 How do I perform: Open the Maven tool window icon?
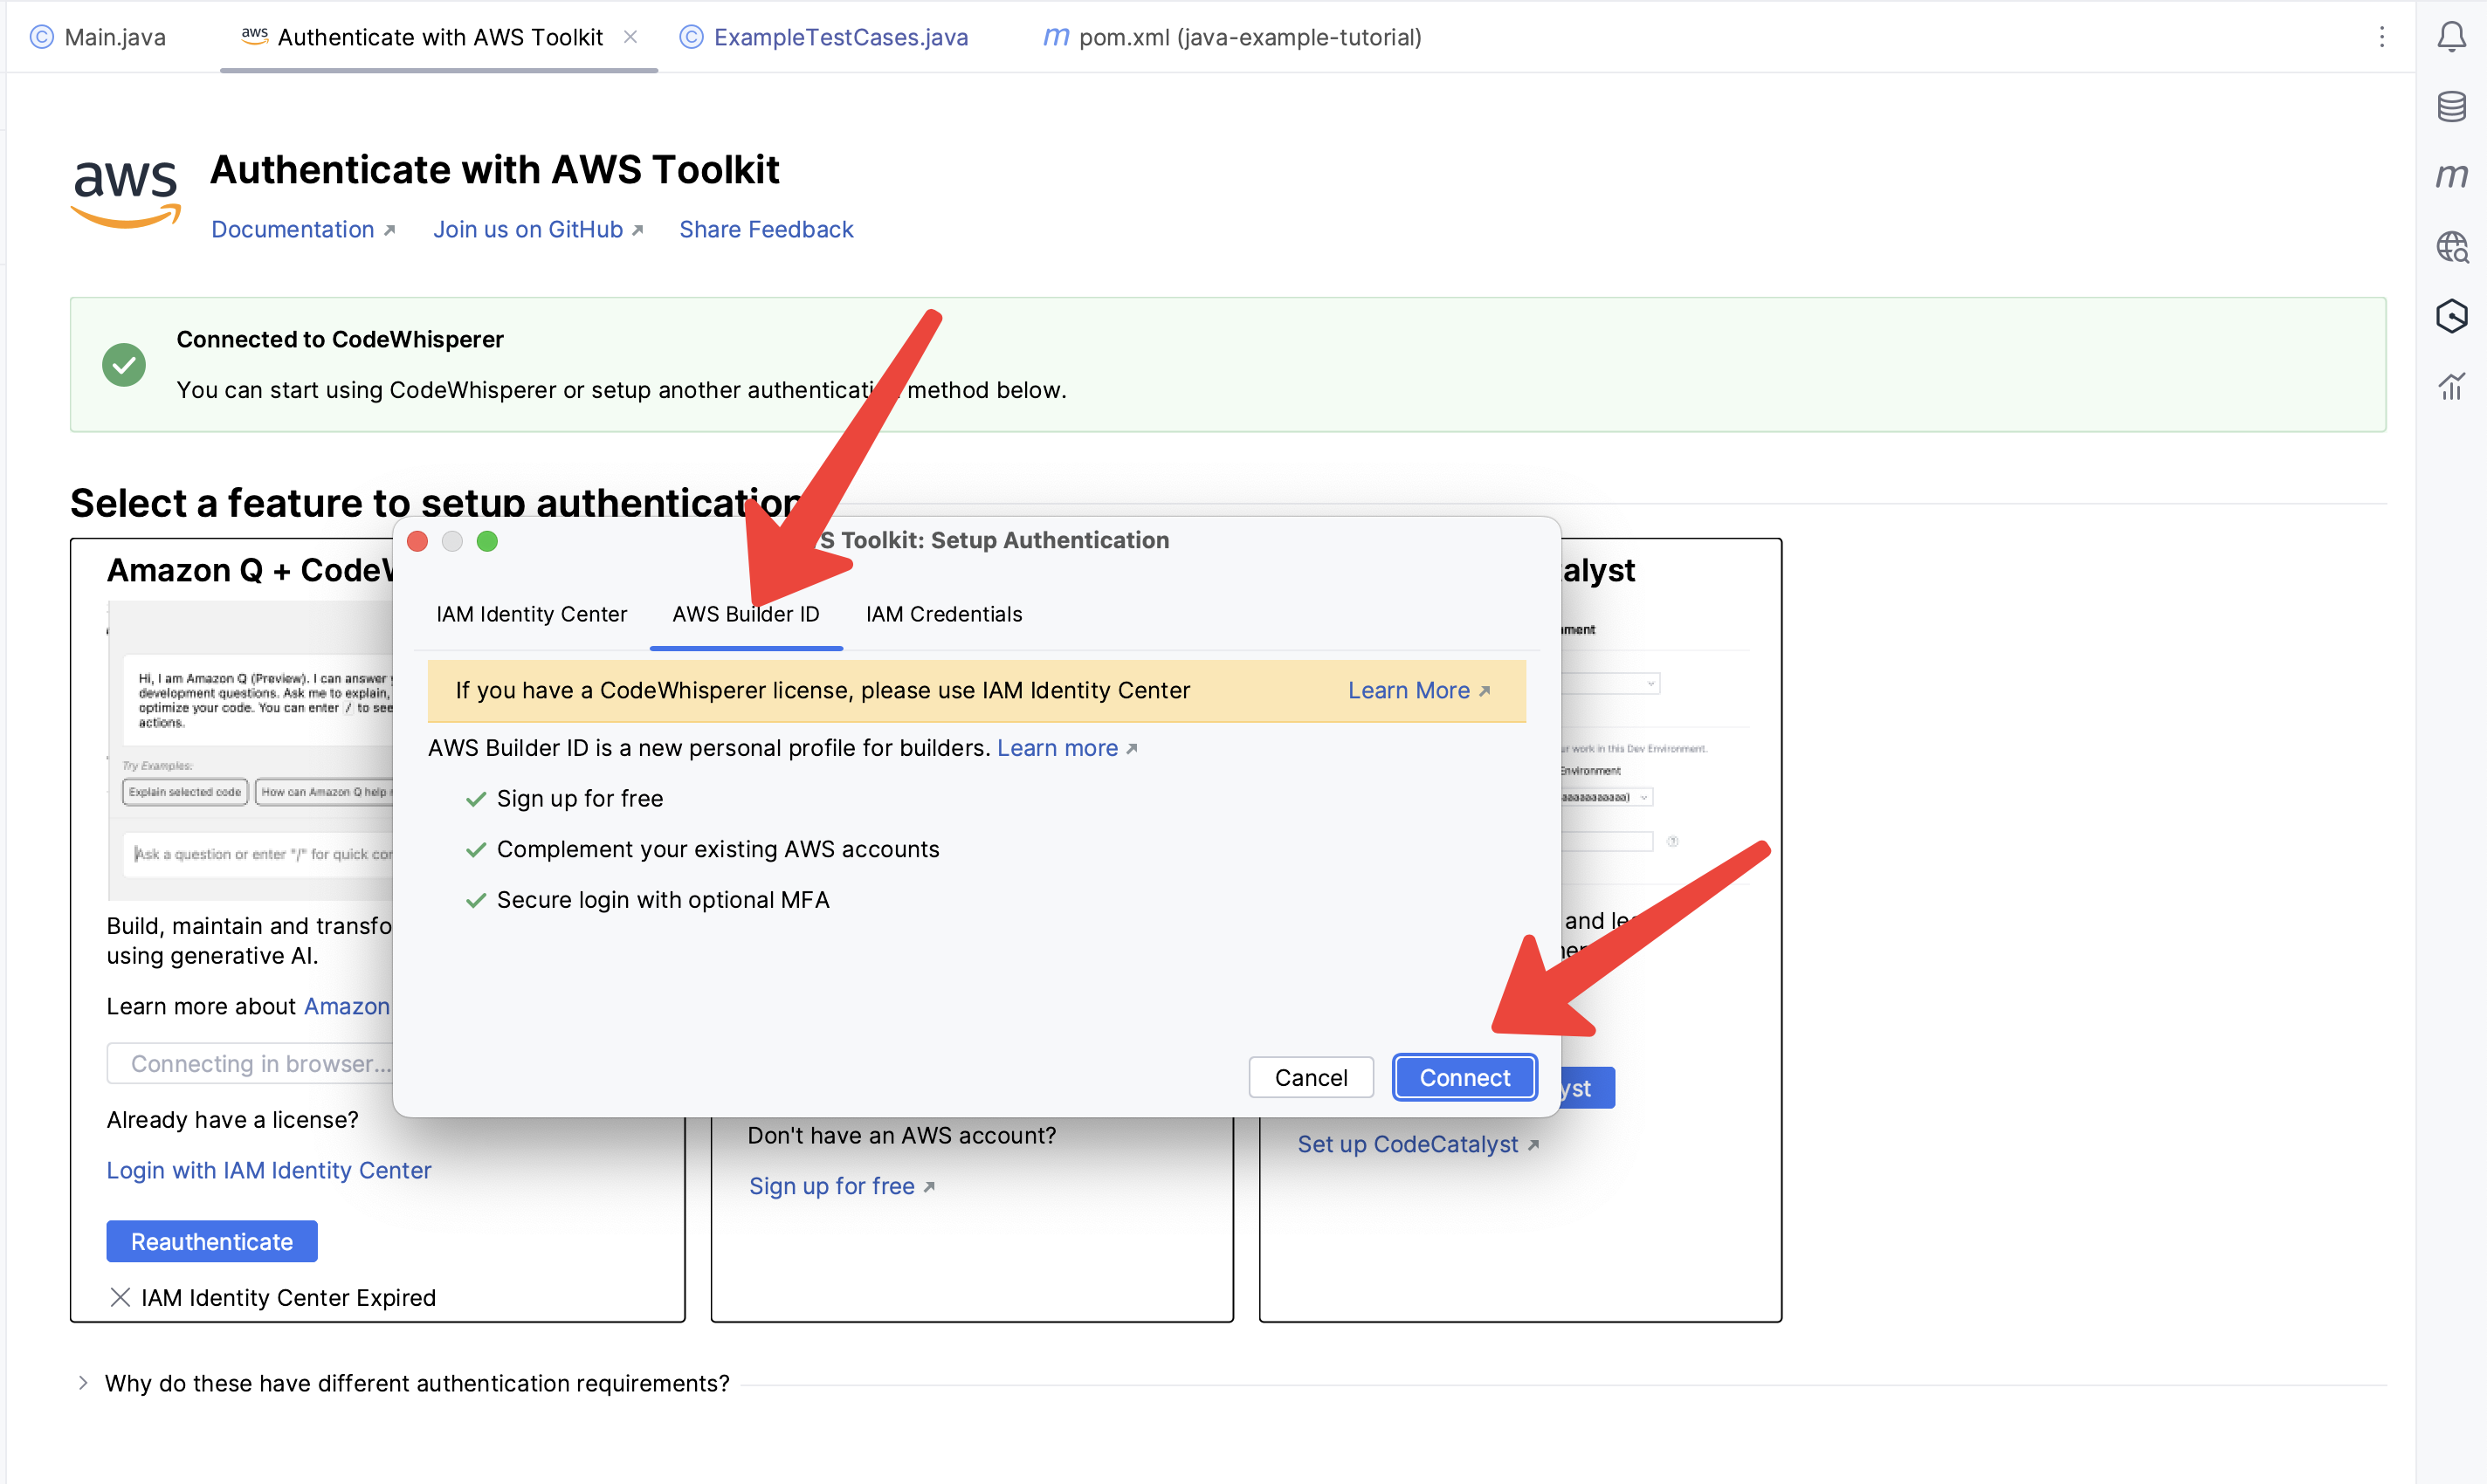tap(2451, 176)
